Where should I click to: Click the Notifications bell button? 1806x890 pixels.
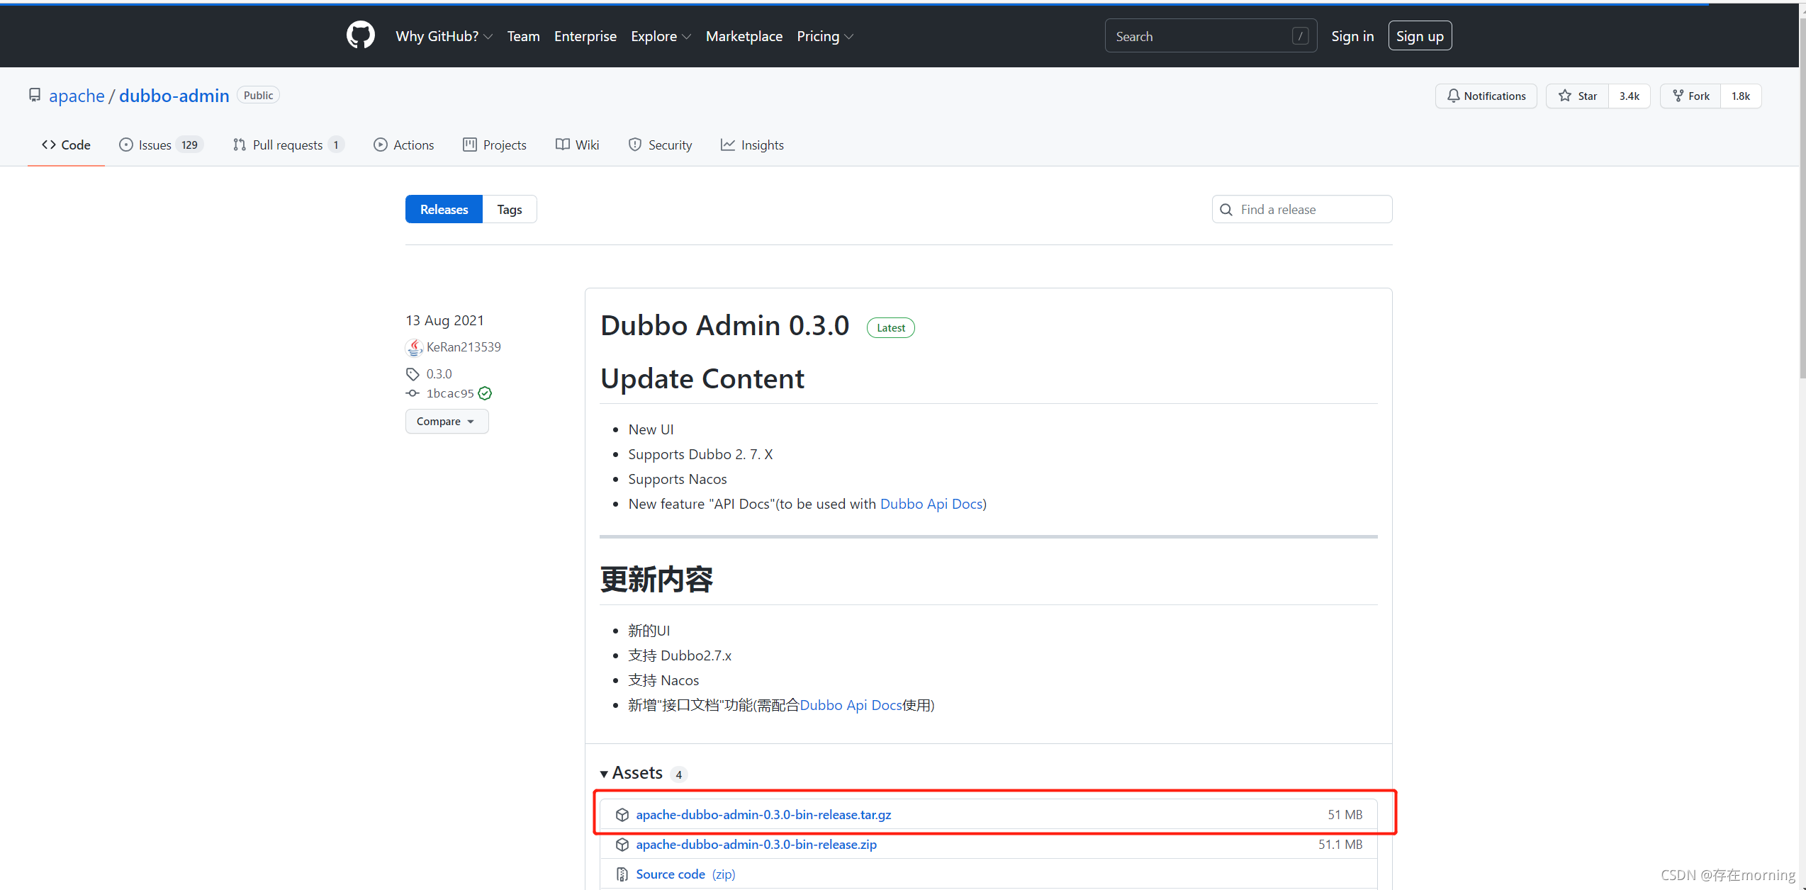coord(1486,96)
